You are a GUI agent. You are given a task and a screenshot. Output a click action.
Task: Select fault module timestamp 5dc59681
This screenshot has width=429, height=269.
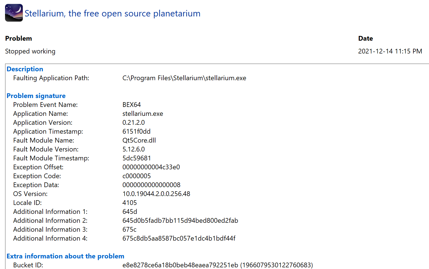(x=137, y=158)
